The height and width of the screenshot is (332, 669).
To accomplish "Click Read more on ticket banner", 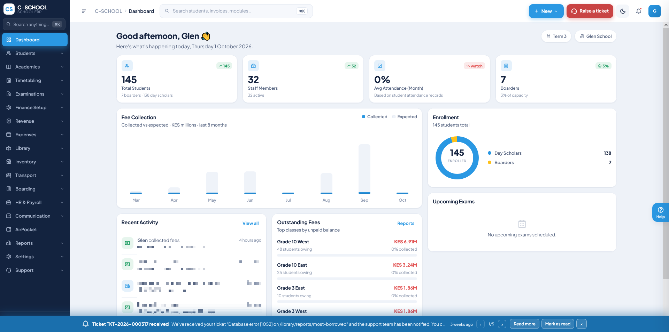I will (x=524, y=324).
